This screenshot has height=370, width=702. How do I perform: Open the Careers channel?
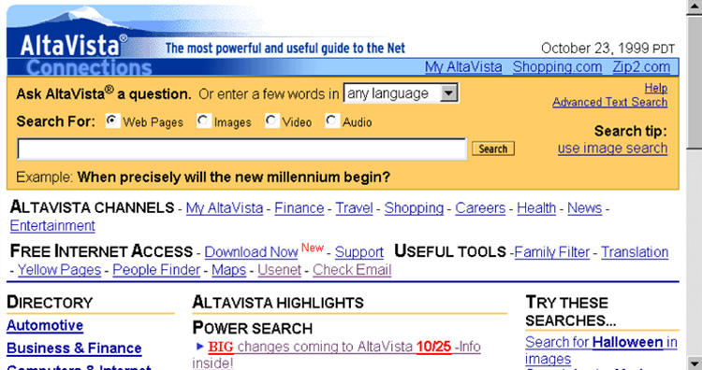click(480, 208)
